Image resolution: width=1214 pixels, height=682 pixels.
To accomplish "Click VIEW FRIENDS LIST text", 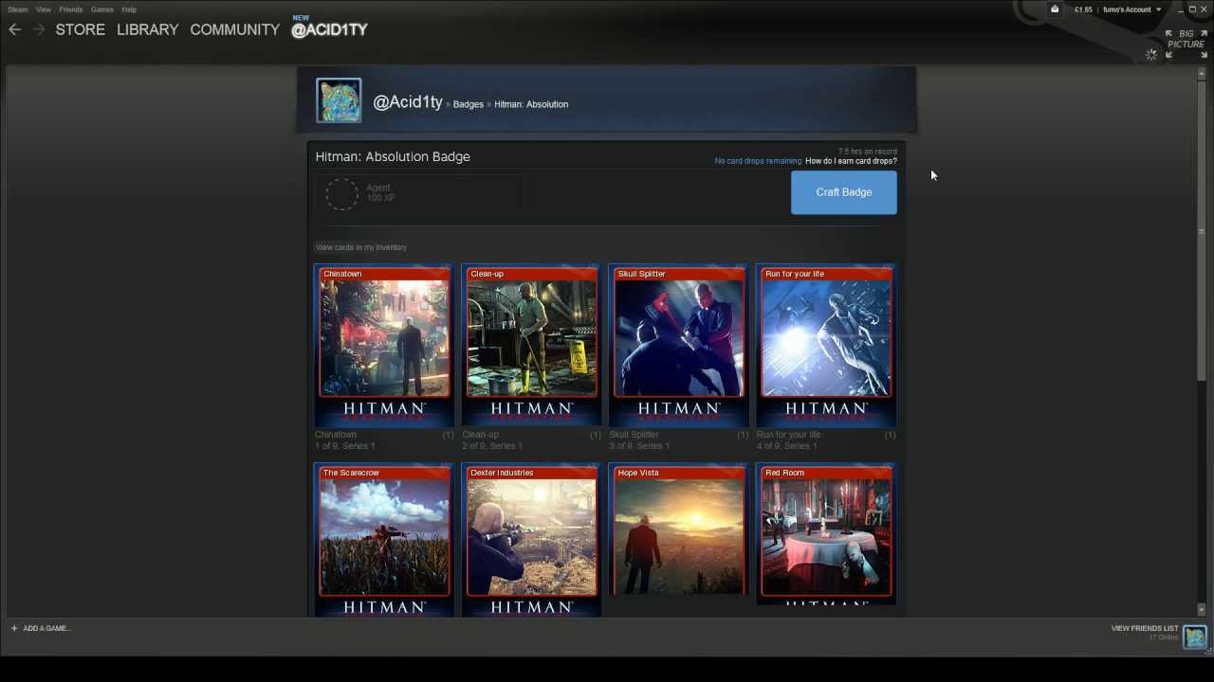I will coord(1144,628).
